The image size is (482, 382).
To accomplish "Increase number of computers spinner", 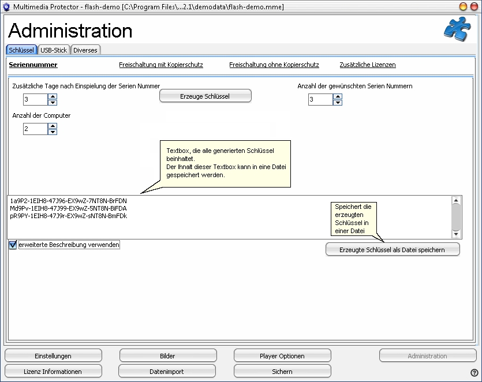I will [53, 126].
